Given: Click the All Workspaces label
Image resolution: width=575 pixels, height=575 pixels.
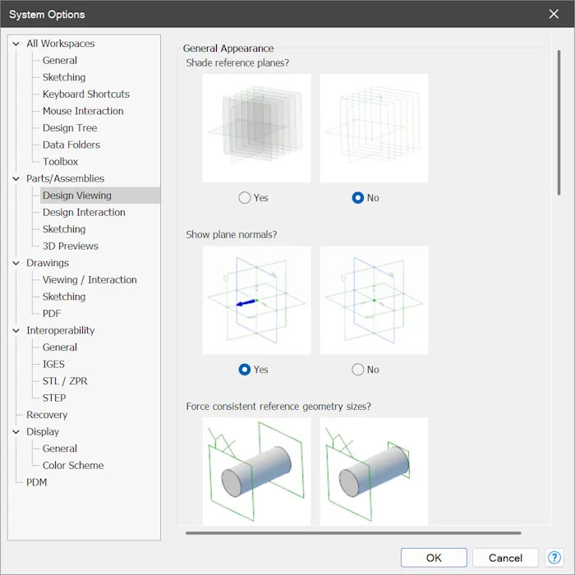Looking at the screenshot, I should click(61, 44).
